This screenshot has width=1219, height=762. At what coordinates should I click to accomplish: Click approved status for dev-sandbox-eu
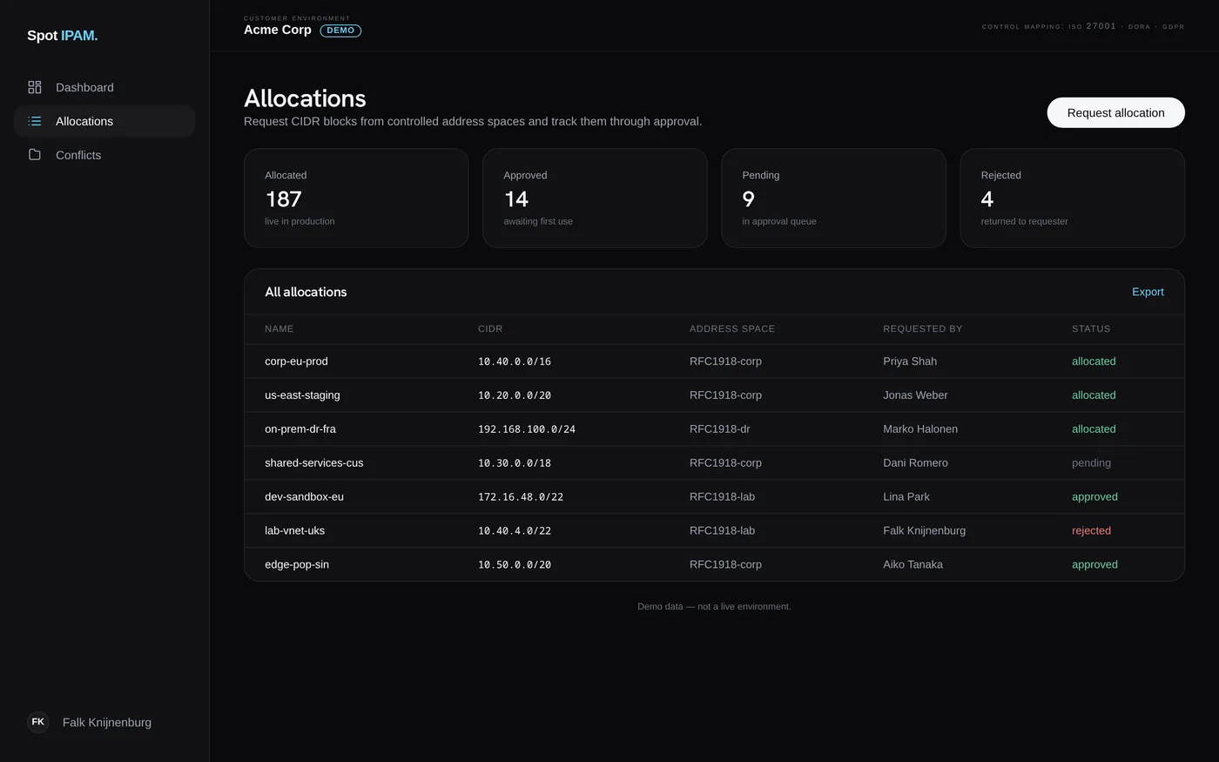click(1094, 497)
